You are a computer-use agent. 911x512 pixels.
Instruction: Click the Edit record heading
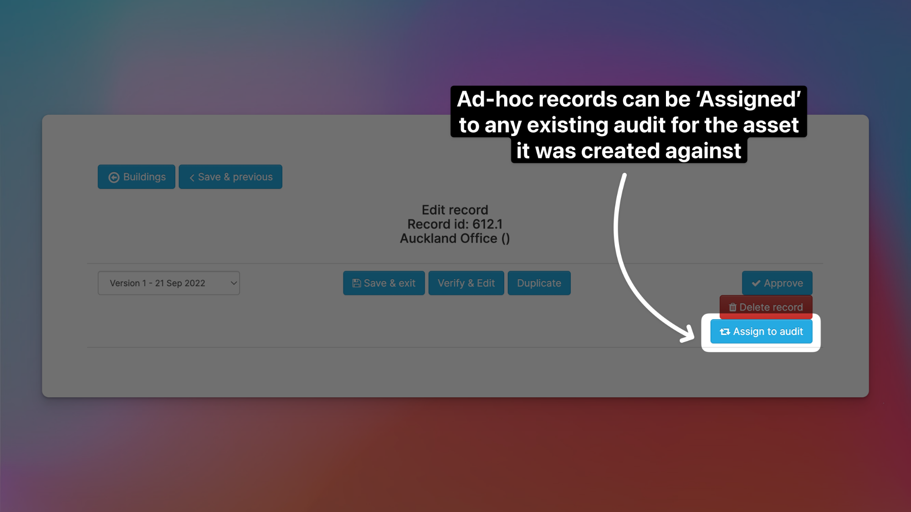455,210
